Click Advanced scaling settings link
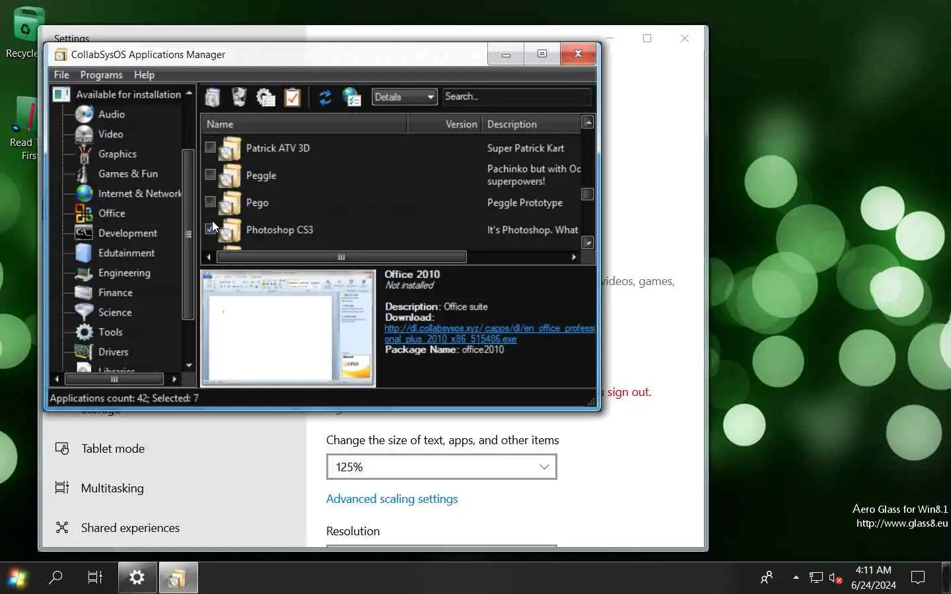Image resolution: width=951 pixels, height=594 pixels. (x=392, y=499)
